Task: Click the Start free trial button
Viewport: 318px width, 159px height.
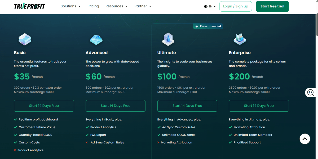Action: [272, 6]
